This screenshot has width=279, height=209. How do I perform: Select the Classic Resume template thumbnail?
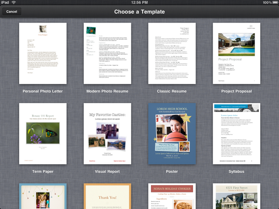[x=172, y=53]
